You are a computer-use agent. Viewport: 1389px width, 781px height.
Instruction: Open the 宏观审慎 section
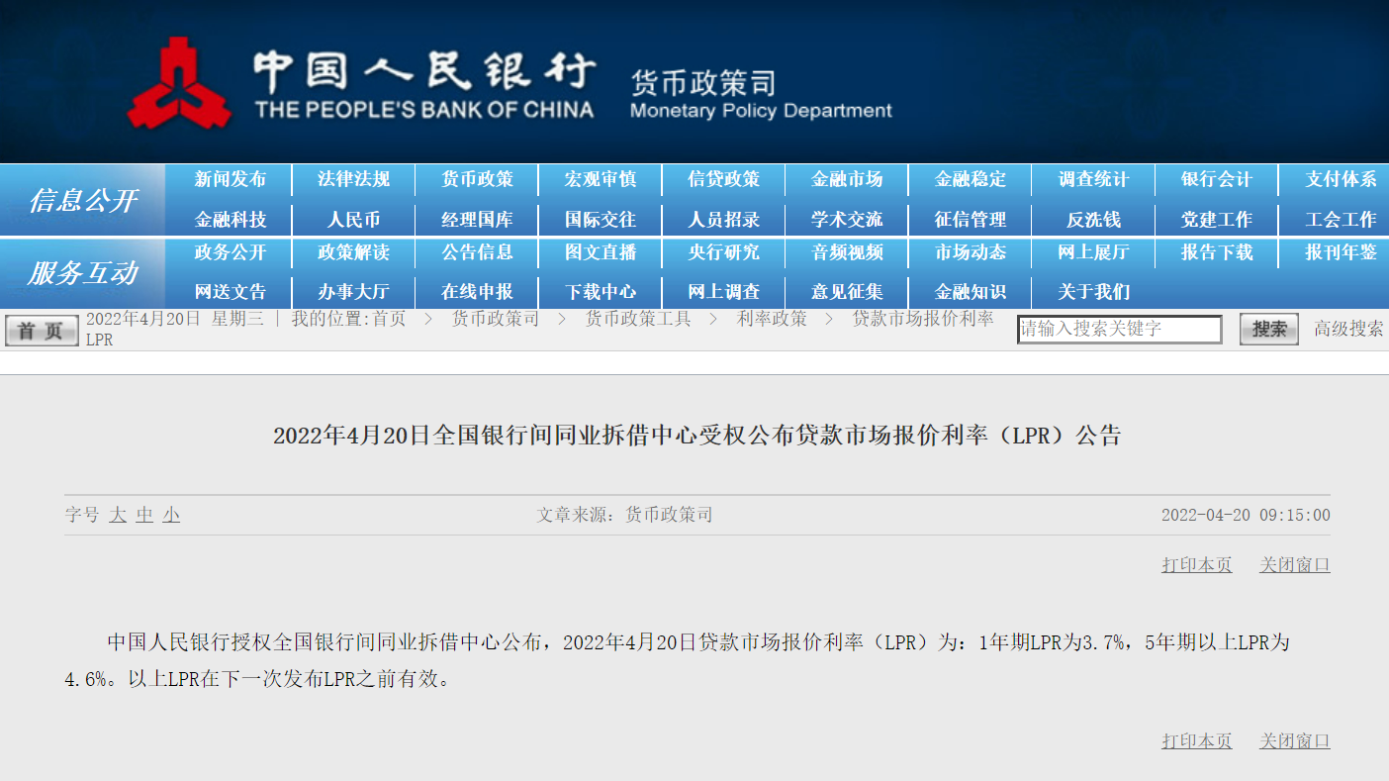click(x=601, y=179)
